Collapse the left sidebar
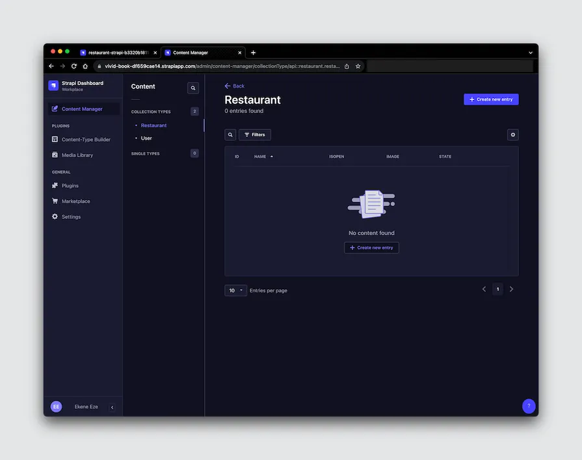582x460 pixels. pyautogui.click(x=111, y=406)
